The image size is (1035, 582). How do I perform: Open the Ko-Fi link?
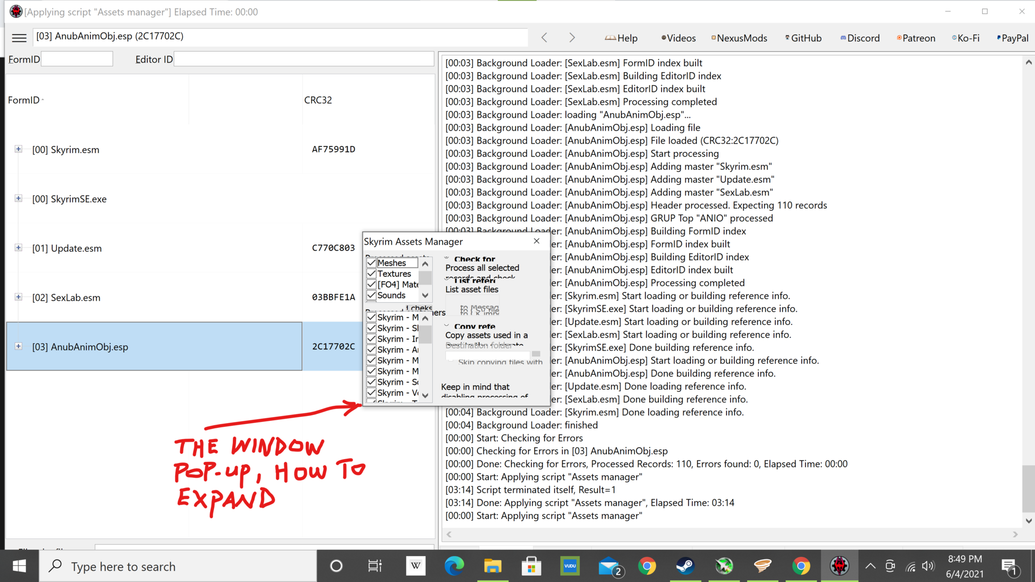coord(965,38)
